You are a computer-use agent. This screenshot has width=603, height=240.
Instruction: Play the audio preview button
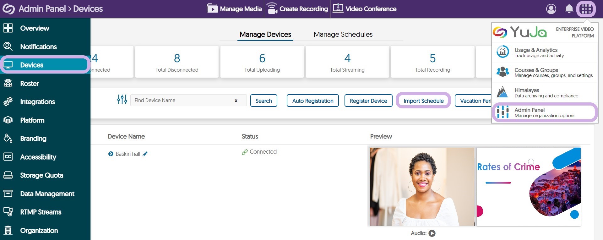coord(432,233)
